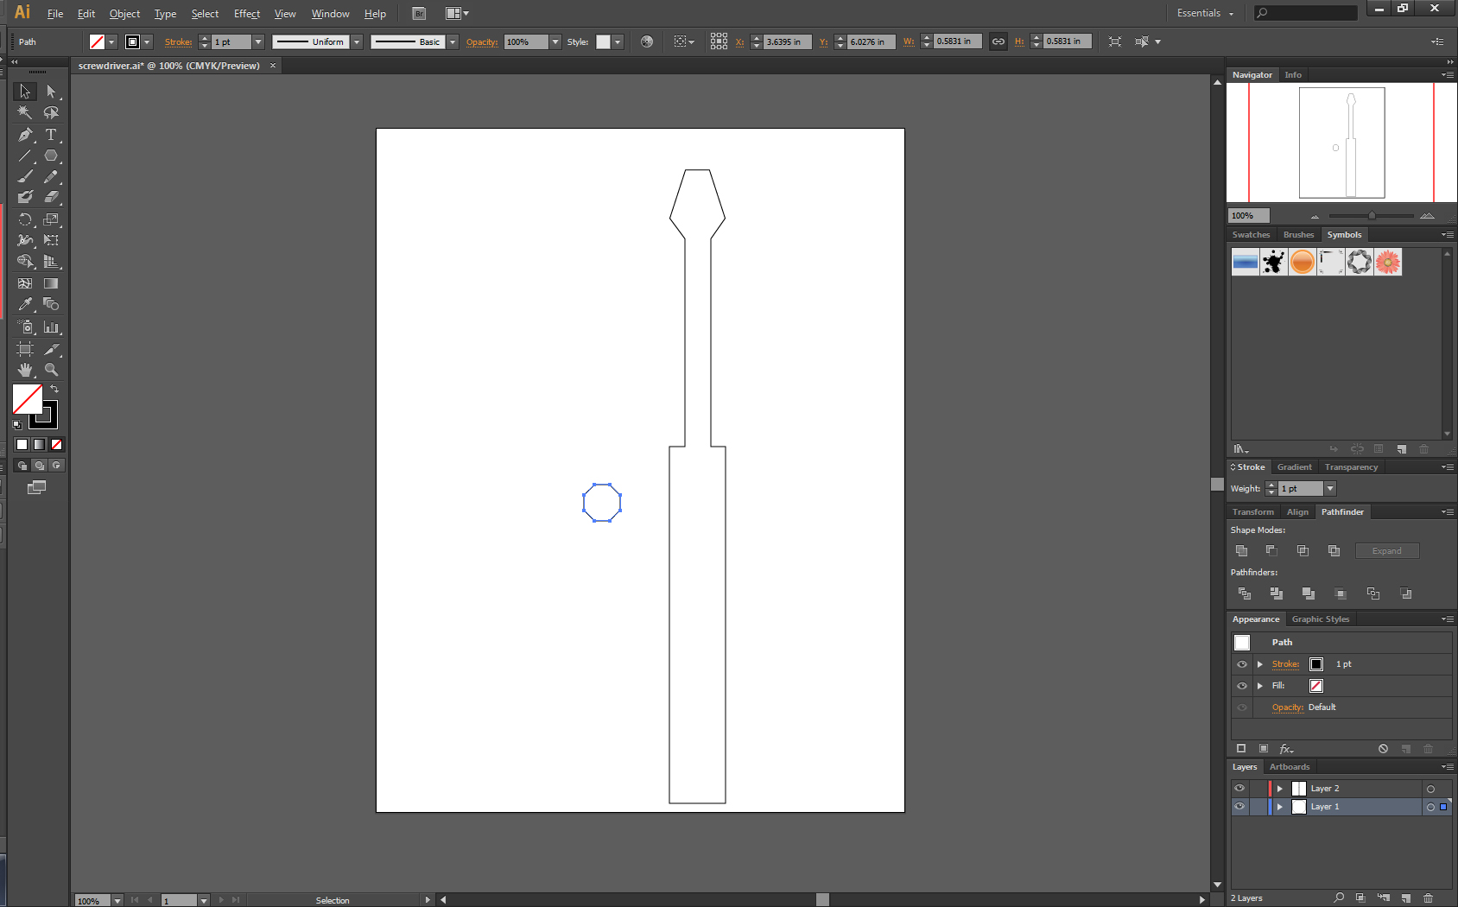The height and width of the screenshot is (907, 1458).
Task: Select the Magic Wand tool
Action: [25, 113]
